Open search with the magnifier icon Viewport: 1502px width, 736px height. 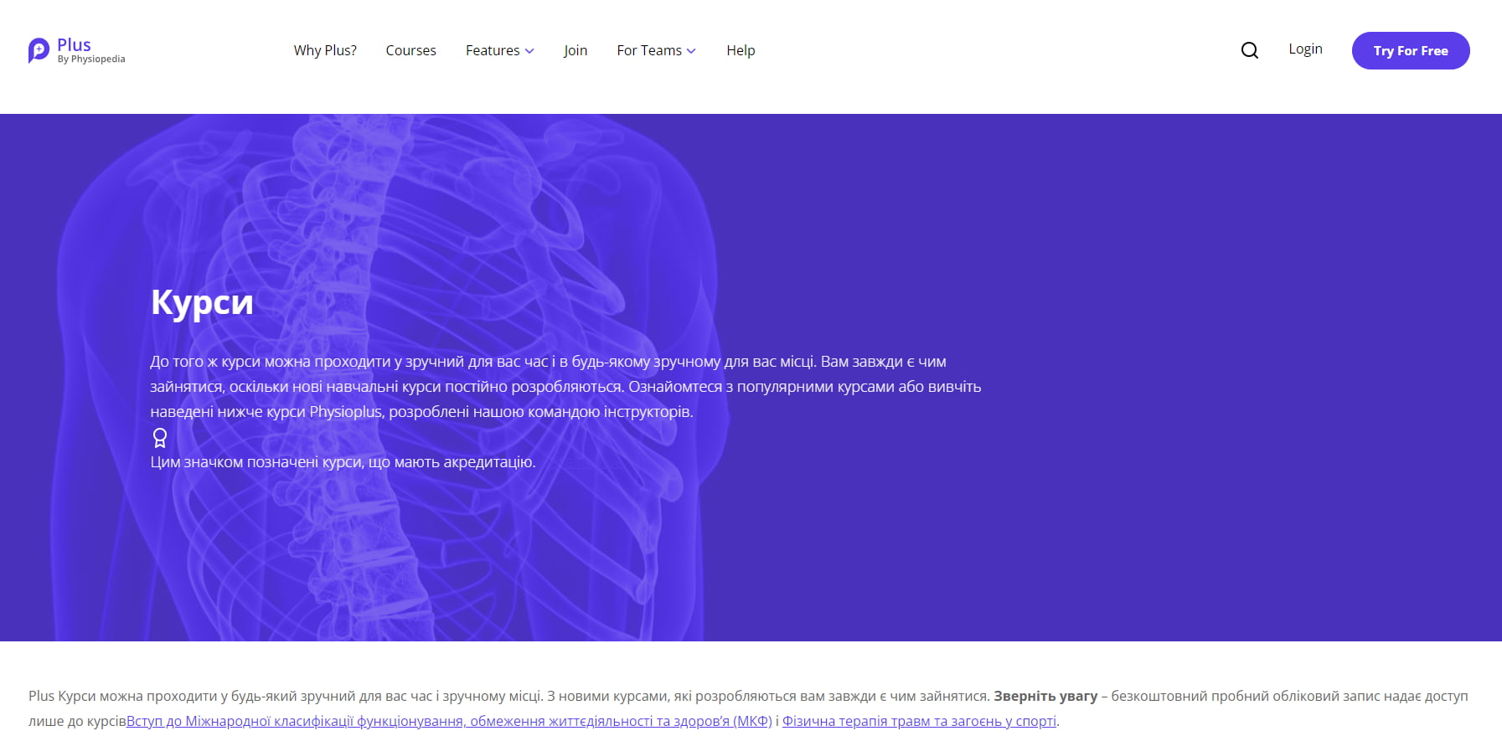click(1249, 50)
